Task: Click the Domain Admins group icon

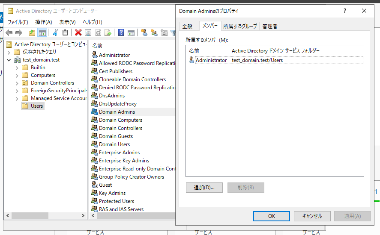Action: pyautogui.click(x=95, y=112)
